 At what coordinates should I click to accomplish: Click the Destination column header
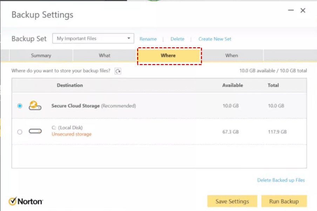tap(70, 85)
